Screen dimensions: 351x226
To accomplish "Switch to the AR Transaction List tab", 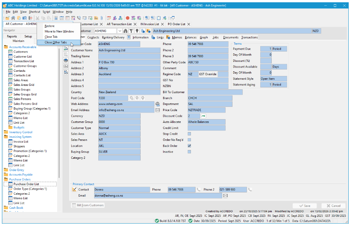I will click(119, 24).
